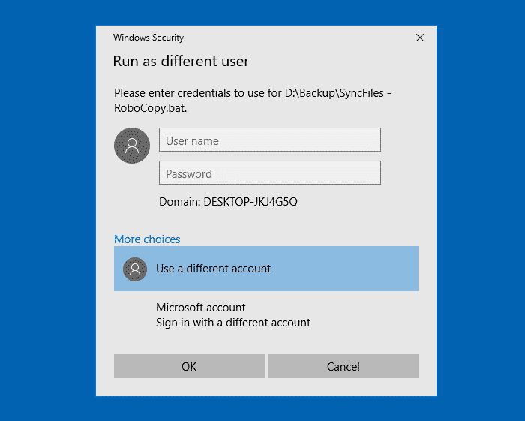
Task: Close the Windows Security dialog with X
Action: 420,38
